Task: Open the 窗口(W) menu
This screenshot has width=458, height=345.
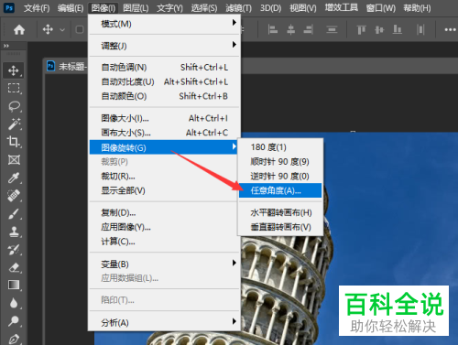Action: tap(381, 8)
